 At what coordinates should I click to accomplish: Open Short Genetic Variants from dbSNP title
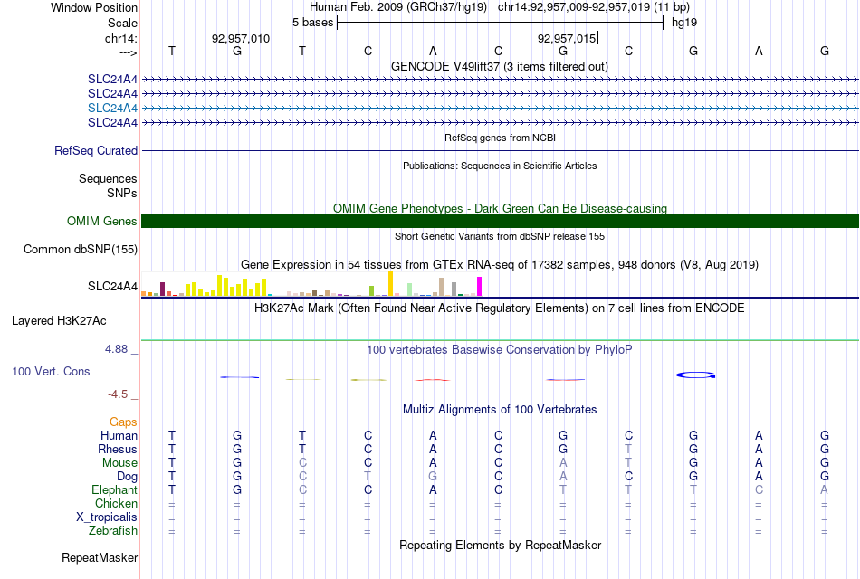[x=499, y=236]
